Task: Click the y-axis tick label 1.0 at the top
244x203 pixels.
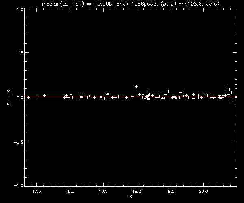Action: point(20,9)
